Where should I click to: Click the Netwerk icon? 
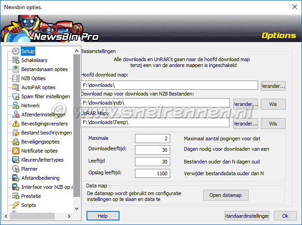(x=15, y=105)
